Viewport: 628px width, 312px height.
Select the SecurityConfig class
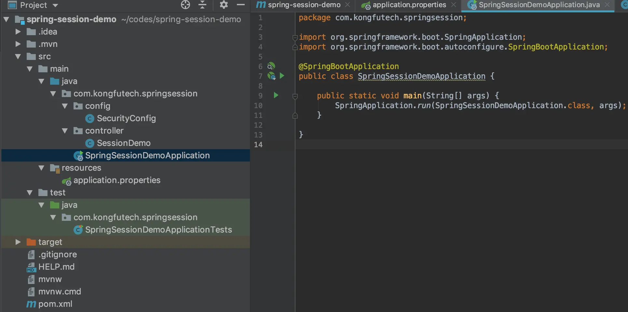pos(126,119)
